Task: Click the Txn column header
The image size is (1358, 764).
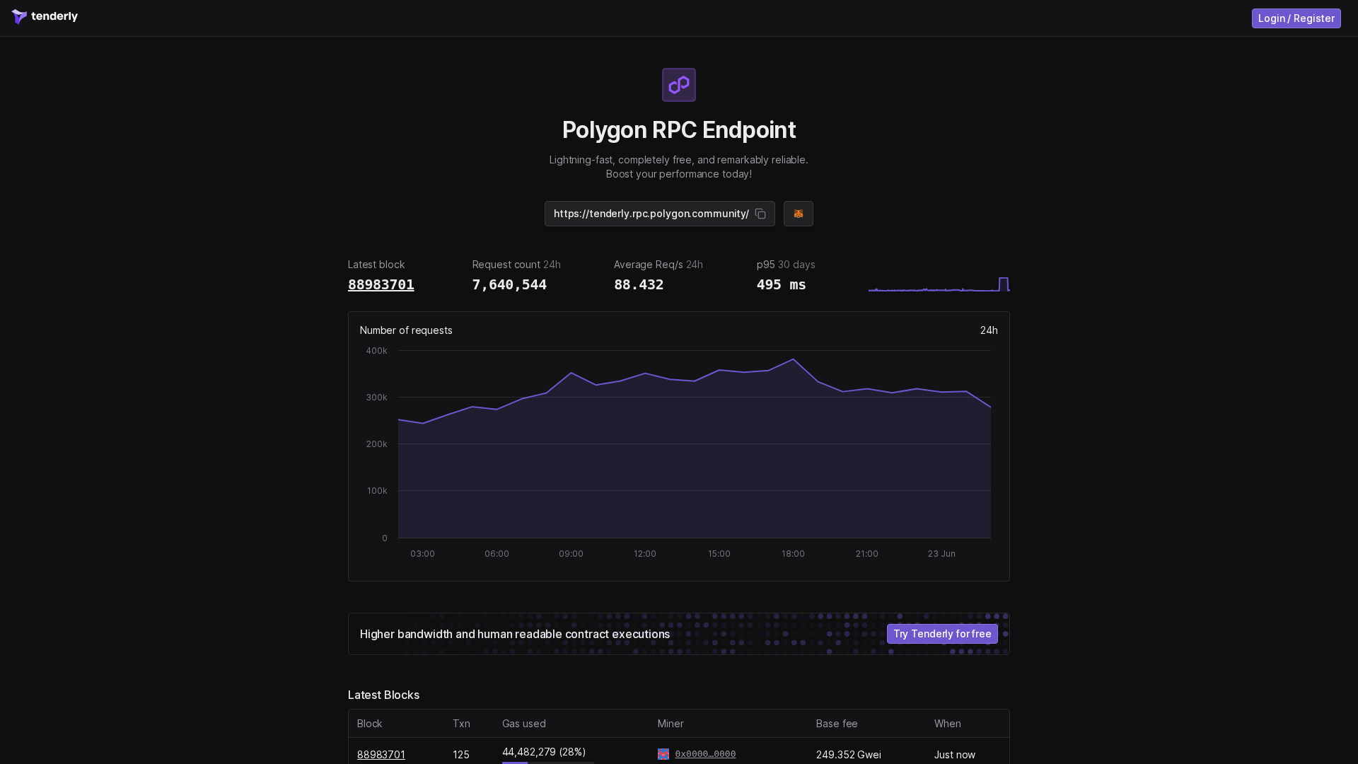Action: pyautogui.click(x=462, y=724)
